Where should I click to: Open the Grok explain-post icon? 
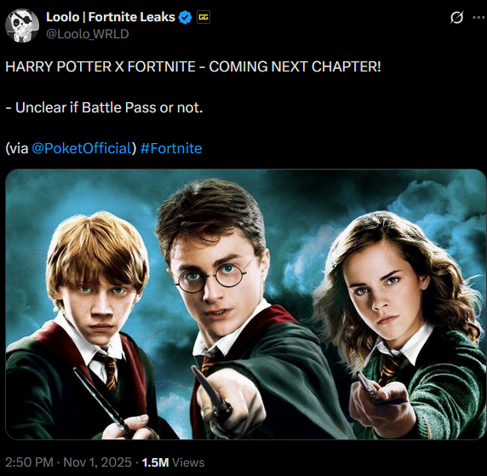456,17
